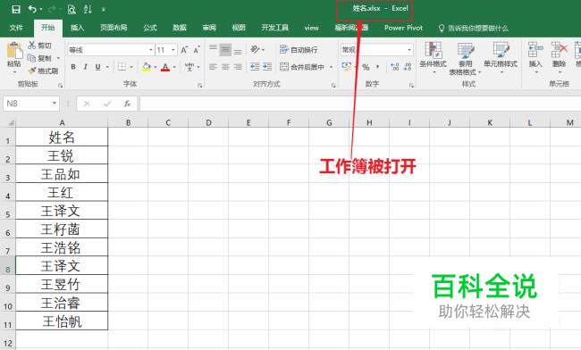Viewport: 581px width, 350px height.
Task: Click the Sort A-Z quick access icon
Action: point(88,9)
